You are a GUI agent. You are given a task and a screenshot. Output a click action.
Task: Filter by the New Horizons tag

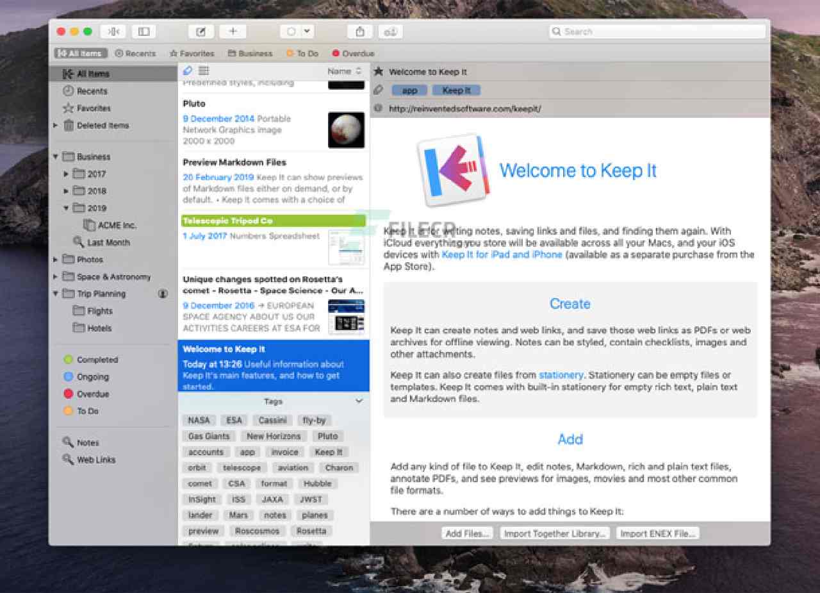click(x=274, y=436)
